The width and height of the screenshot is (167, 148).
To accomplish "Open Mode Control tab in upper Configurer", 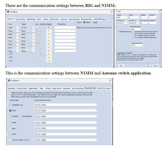I will tap(54, 19).
